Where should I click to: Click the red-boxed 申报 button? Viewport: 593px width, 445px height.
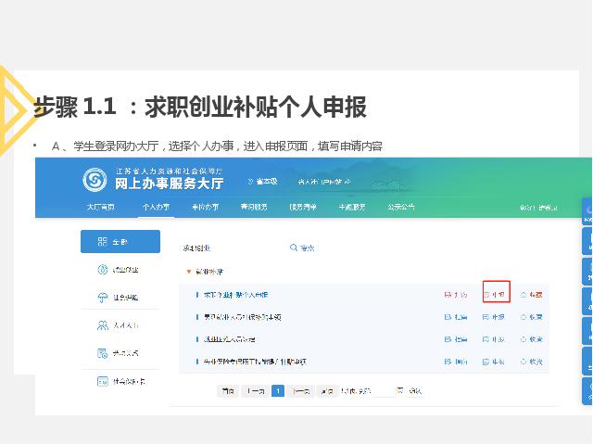(x=496, y=294)
